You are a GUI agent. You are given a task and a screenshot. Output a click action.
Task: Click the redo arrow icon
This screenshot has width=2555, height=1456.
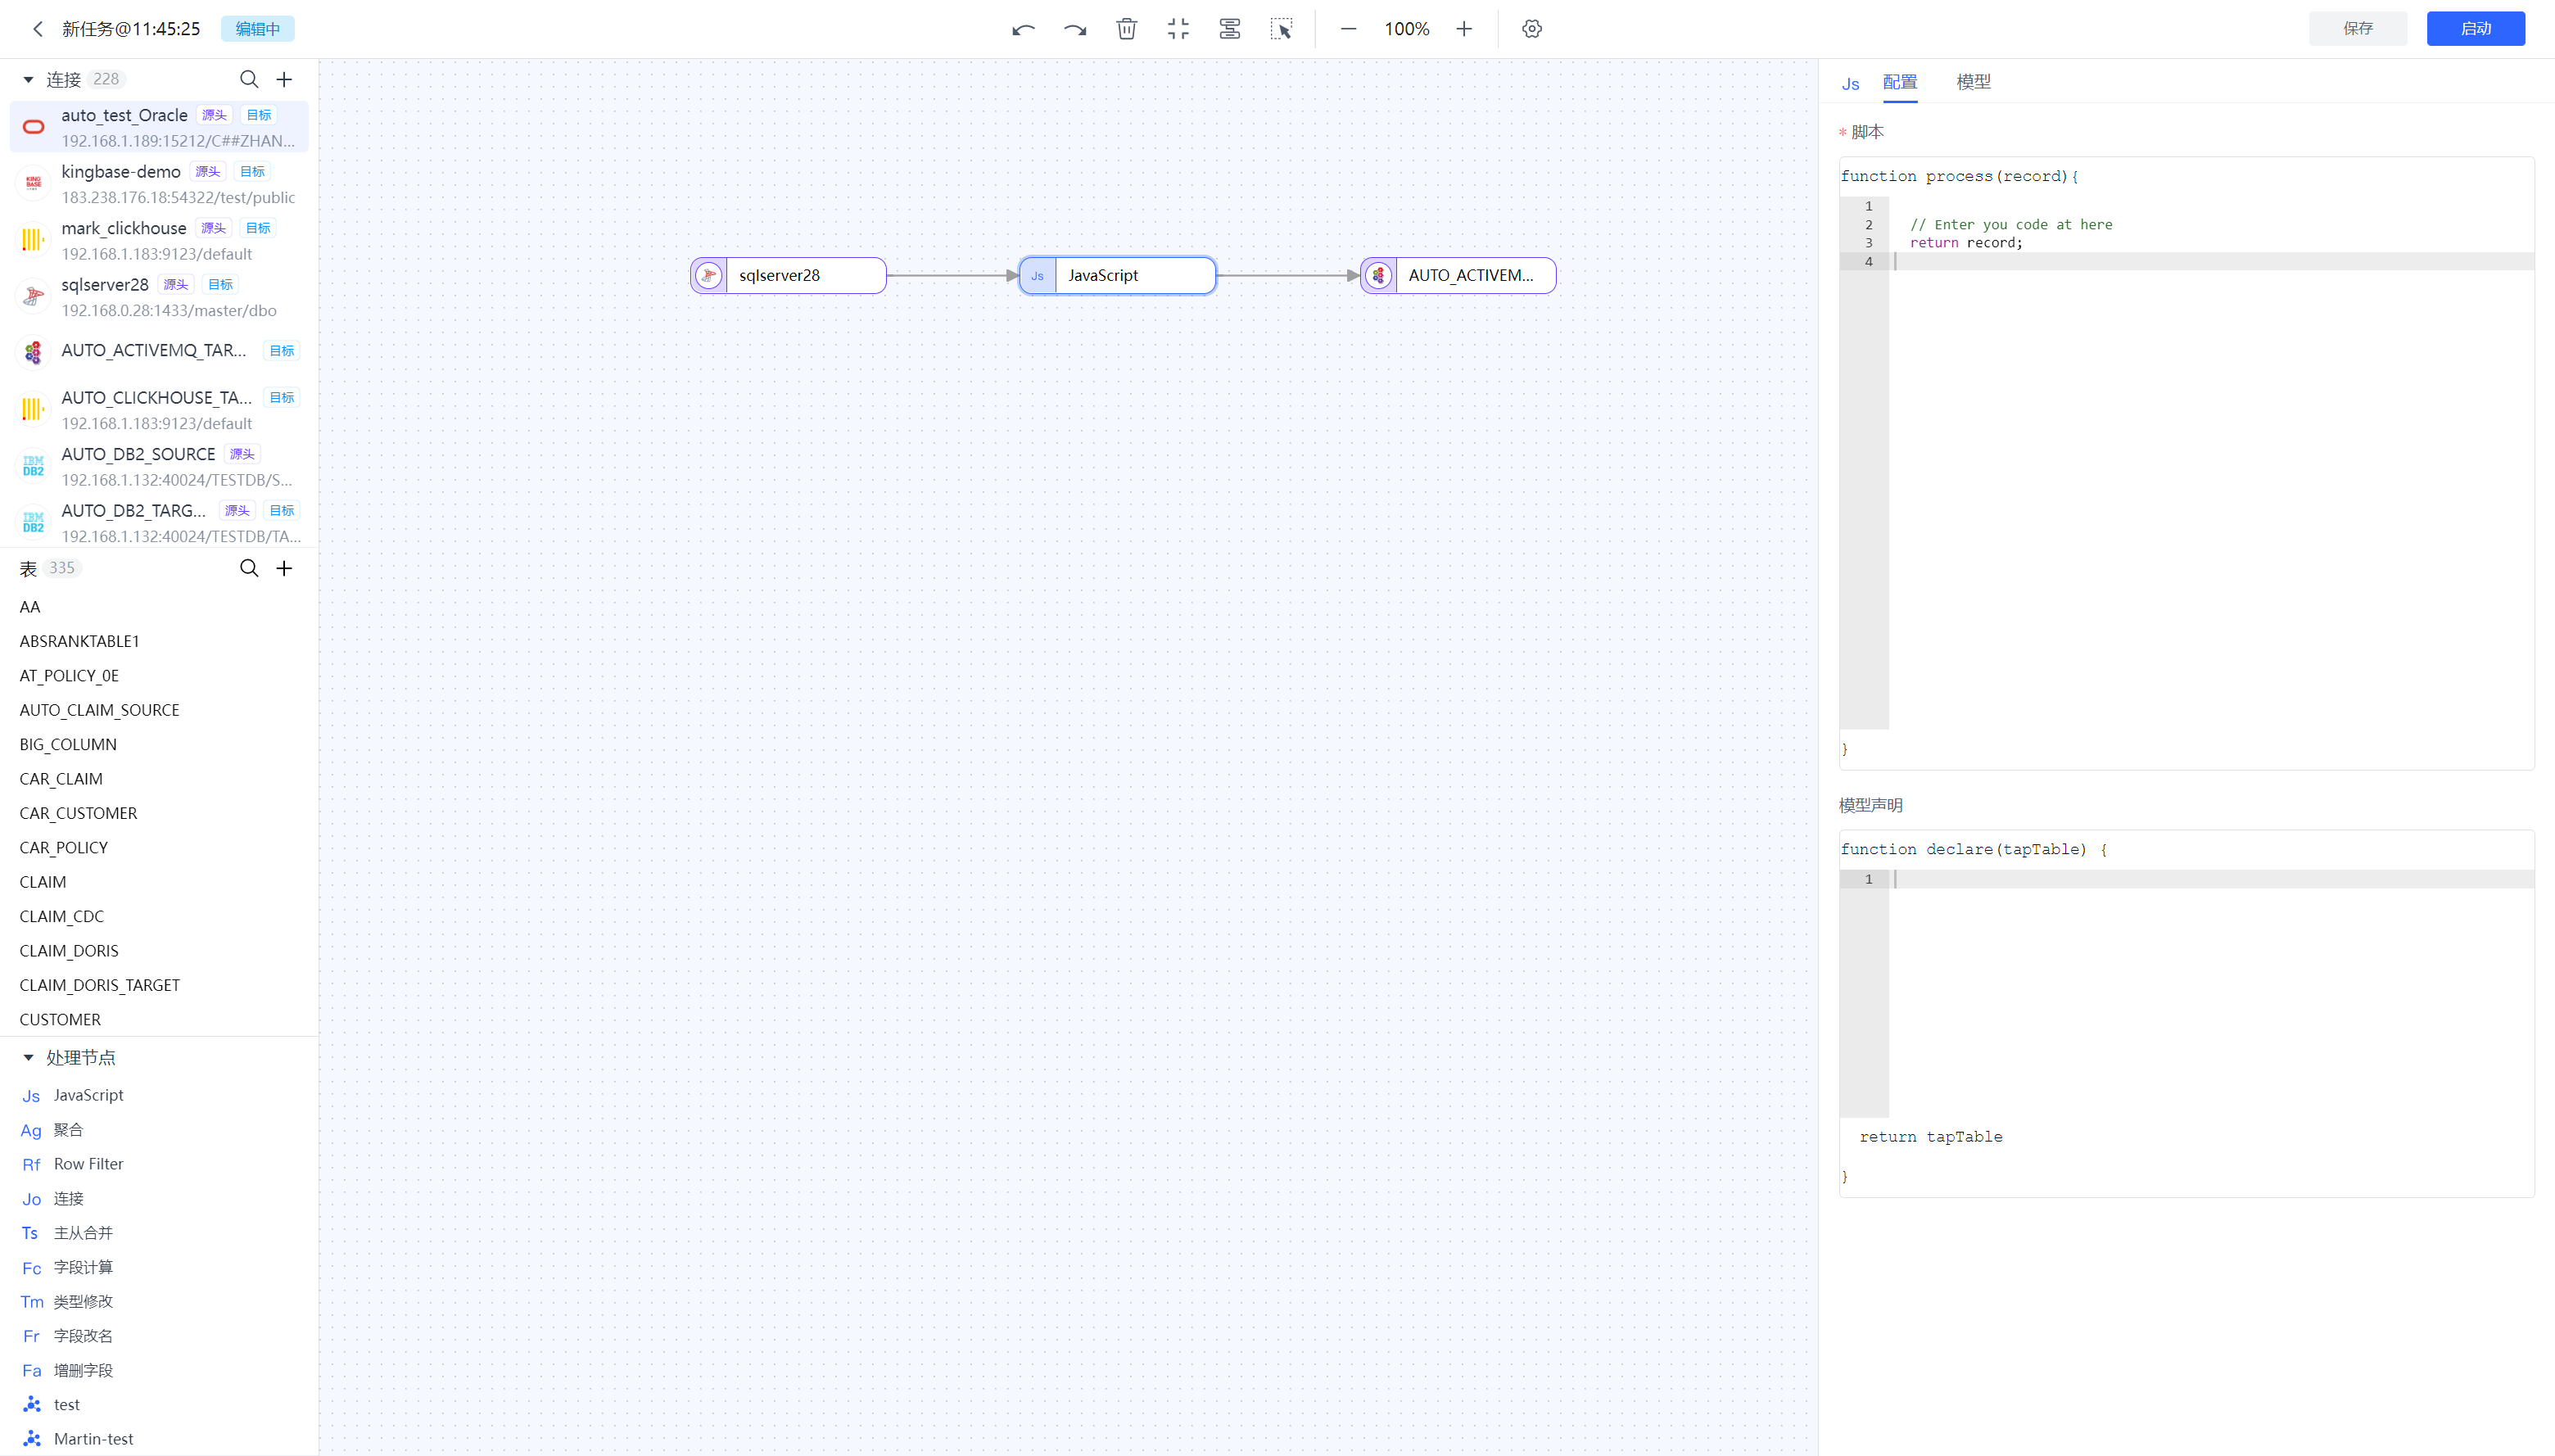pyautogui.click(x=1075, y=29)
